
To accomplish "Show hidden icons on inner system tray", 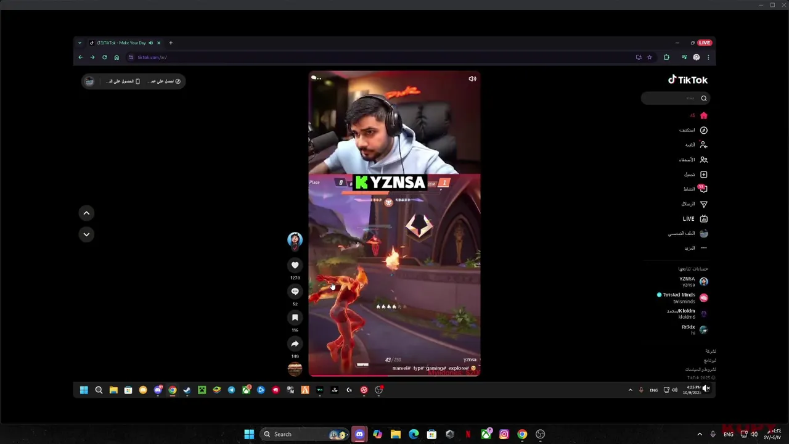I will 630,390.
